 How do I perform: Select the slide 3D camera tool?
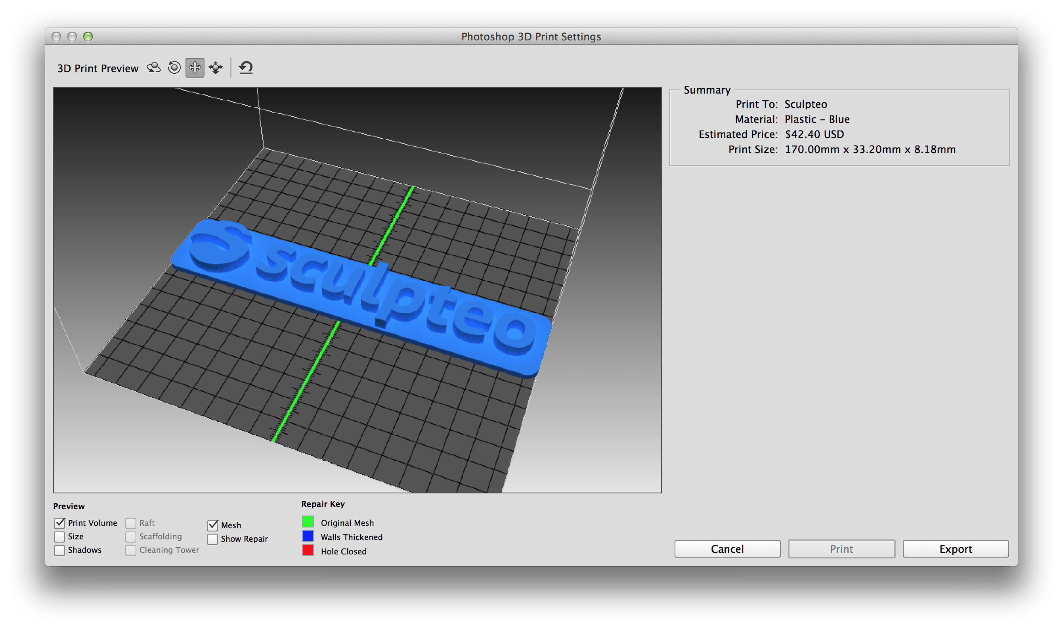click(216, 68)
